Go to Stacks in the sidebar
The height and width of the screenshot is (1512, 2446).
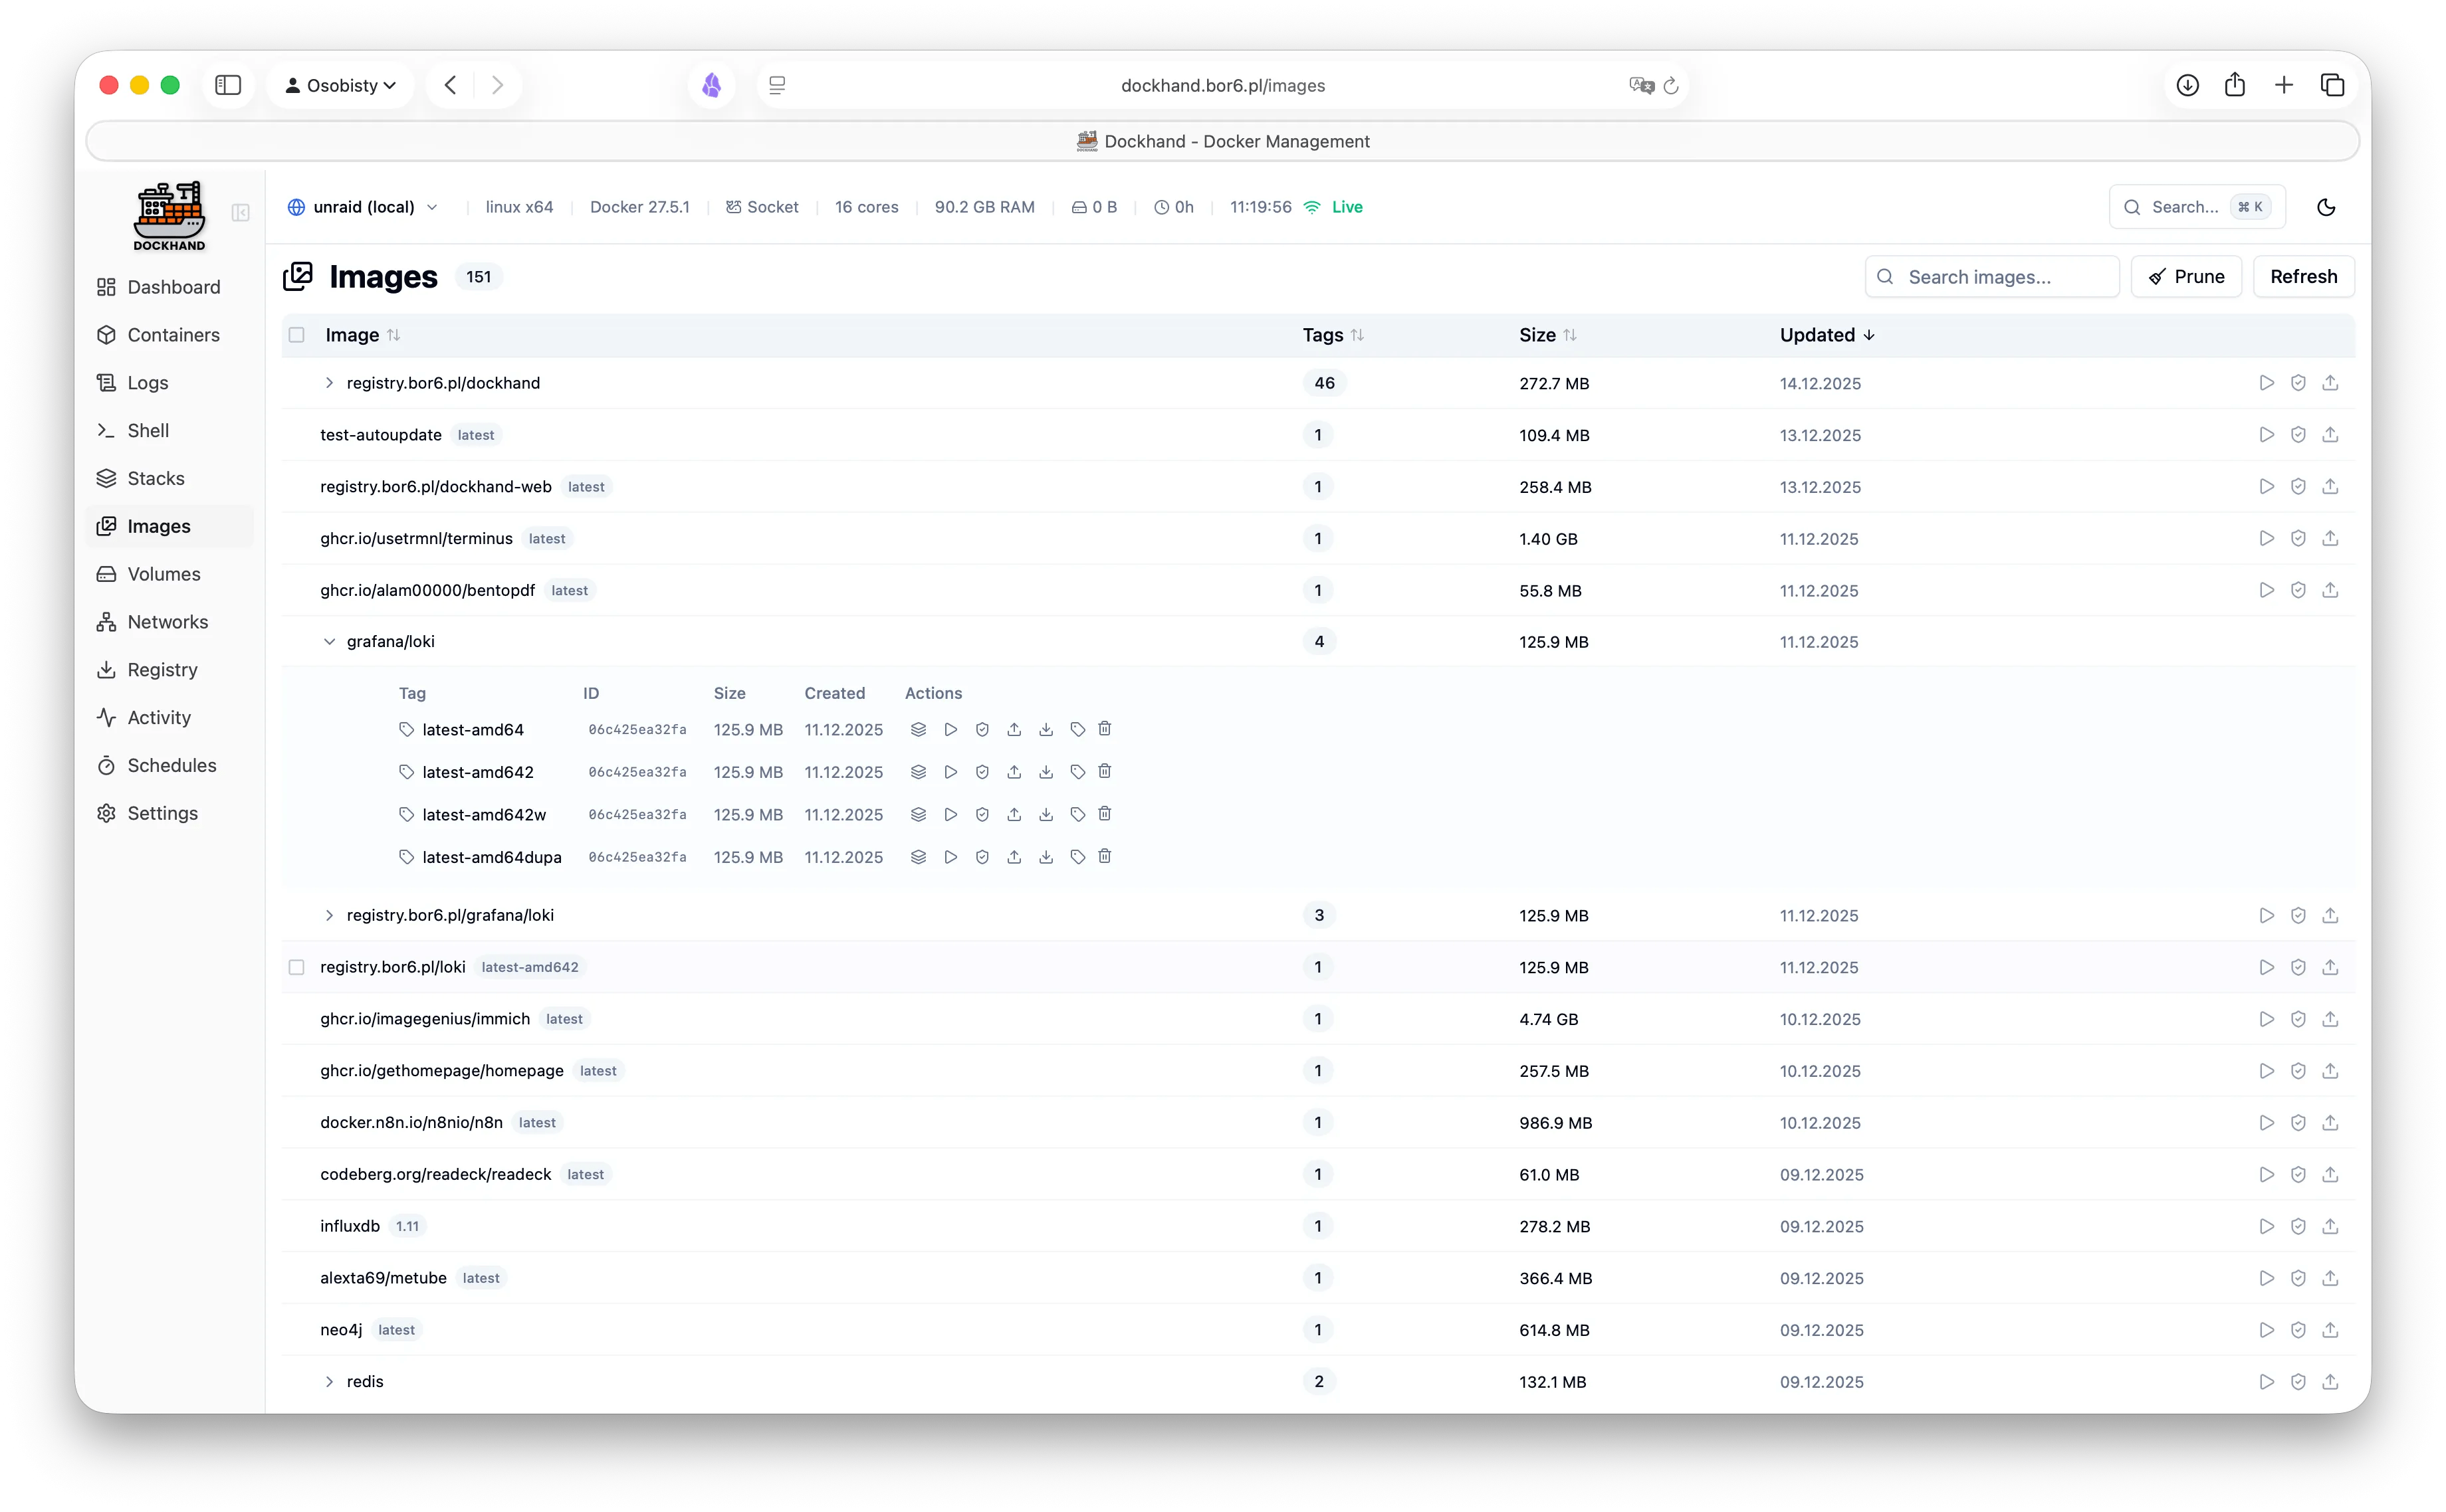pyautogui.click(x=156, y=478)
